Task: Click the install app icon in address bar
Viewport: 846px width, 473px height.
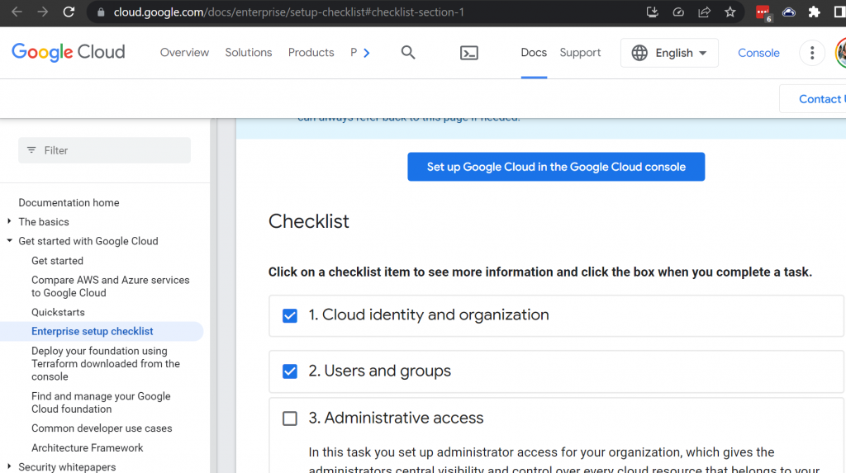Action: (653, 12)
